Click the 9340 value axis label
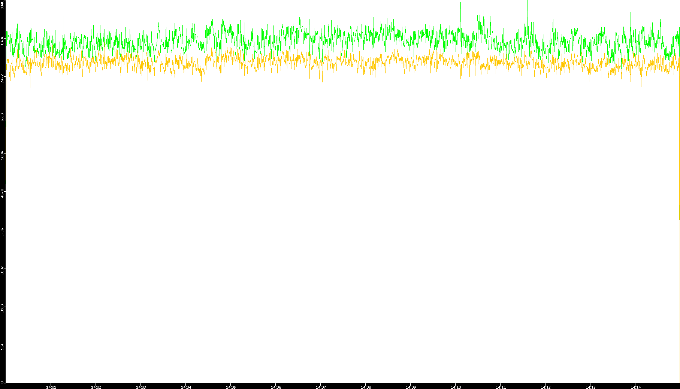680x389 pixels. pos(2,4)
